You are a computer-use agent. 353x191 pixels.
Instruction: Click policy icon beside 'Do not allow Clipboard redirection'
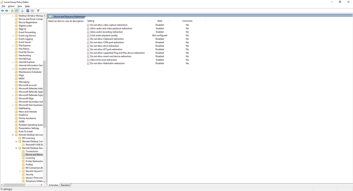point(88,39)
